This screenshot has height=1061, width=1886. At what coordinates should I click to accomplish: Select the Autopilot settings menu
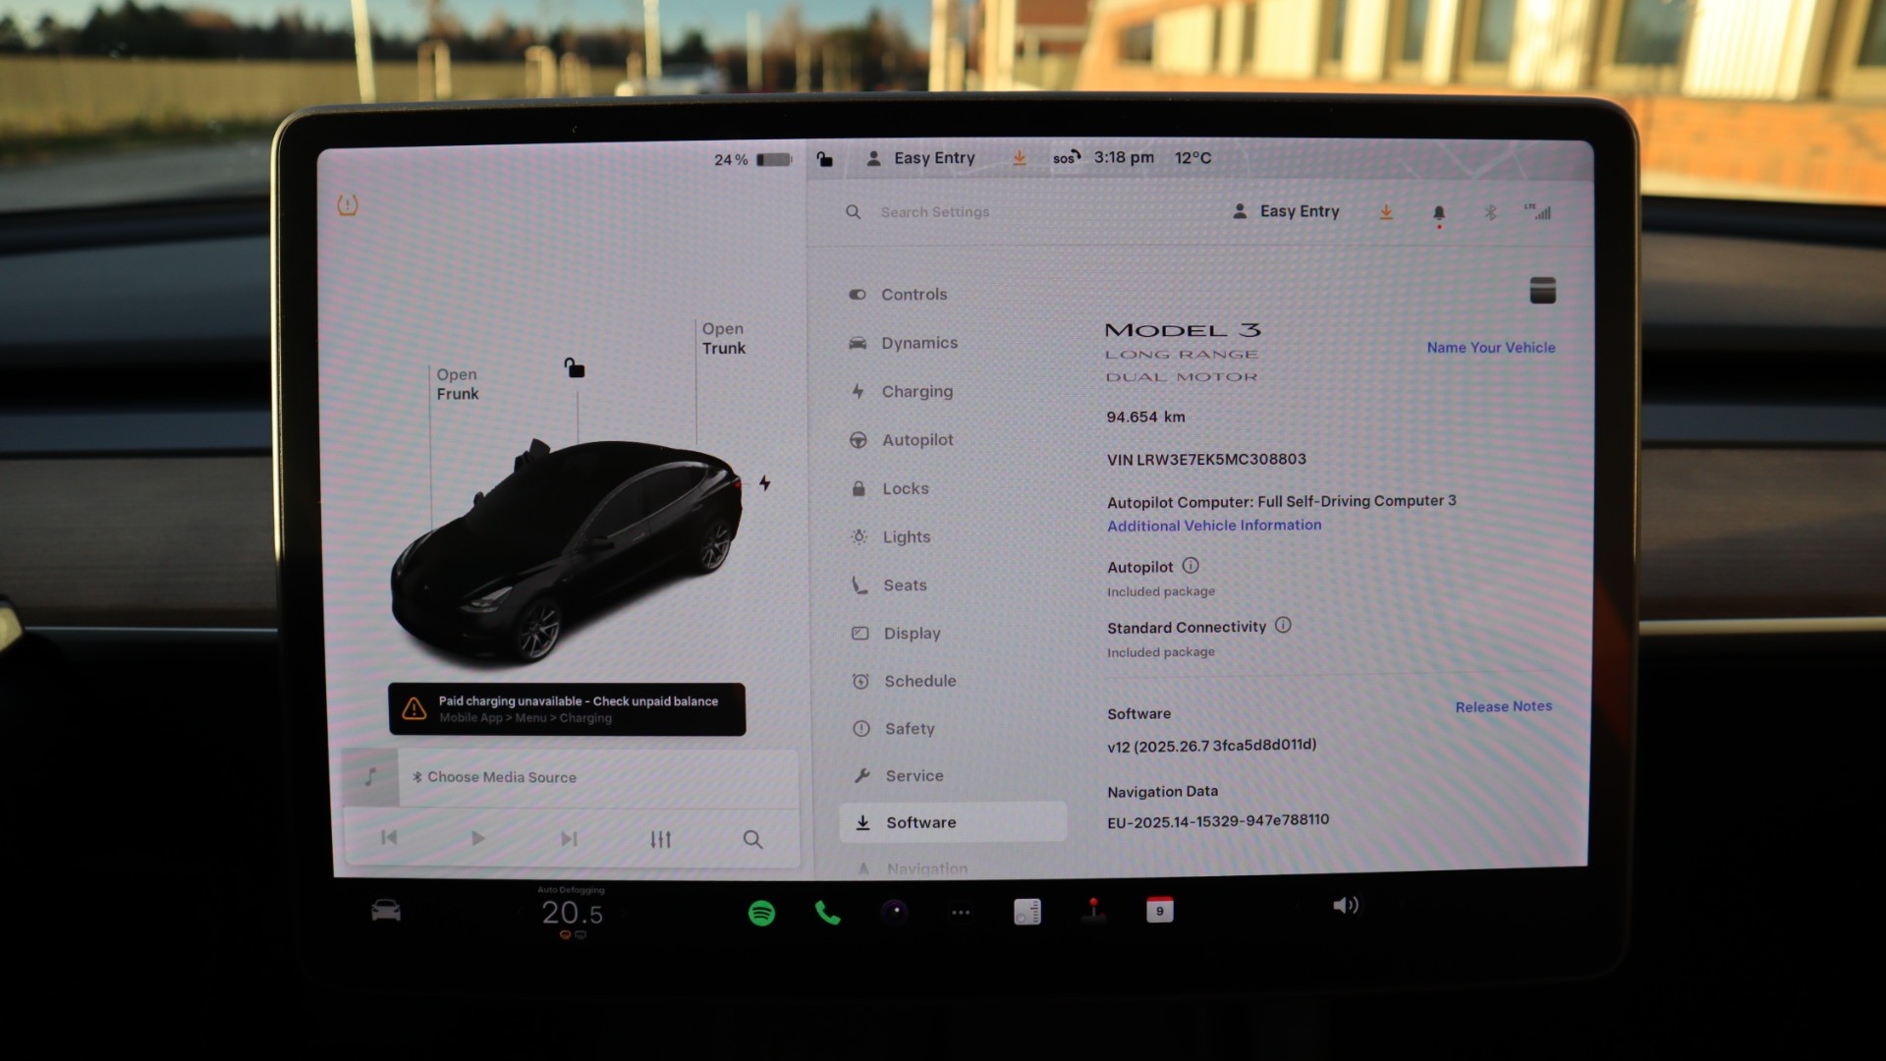click(916, 440)
